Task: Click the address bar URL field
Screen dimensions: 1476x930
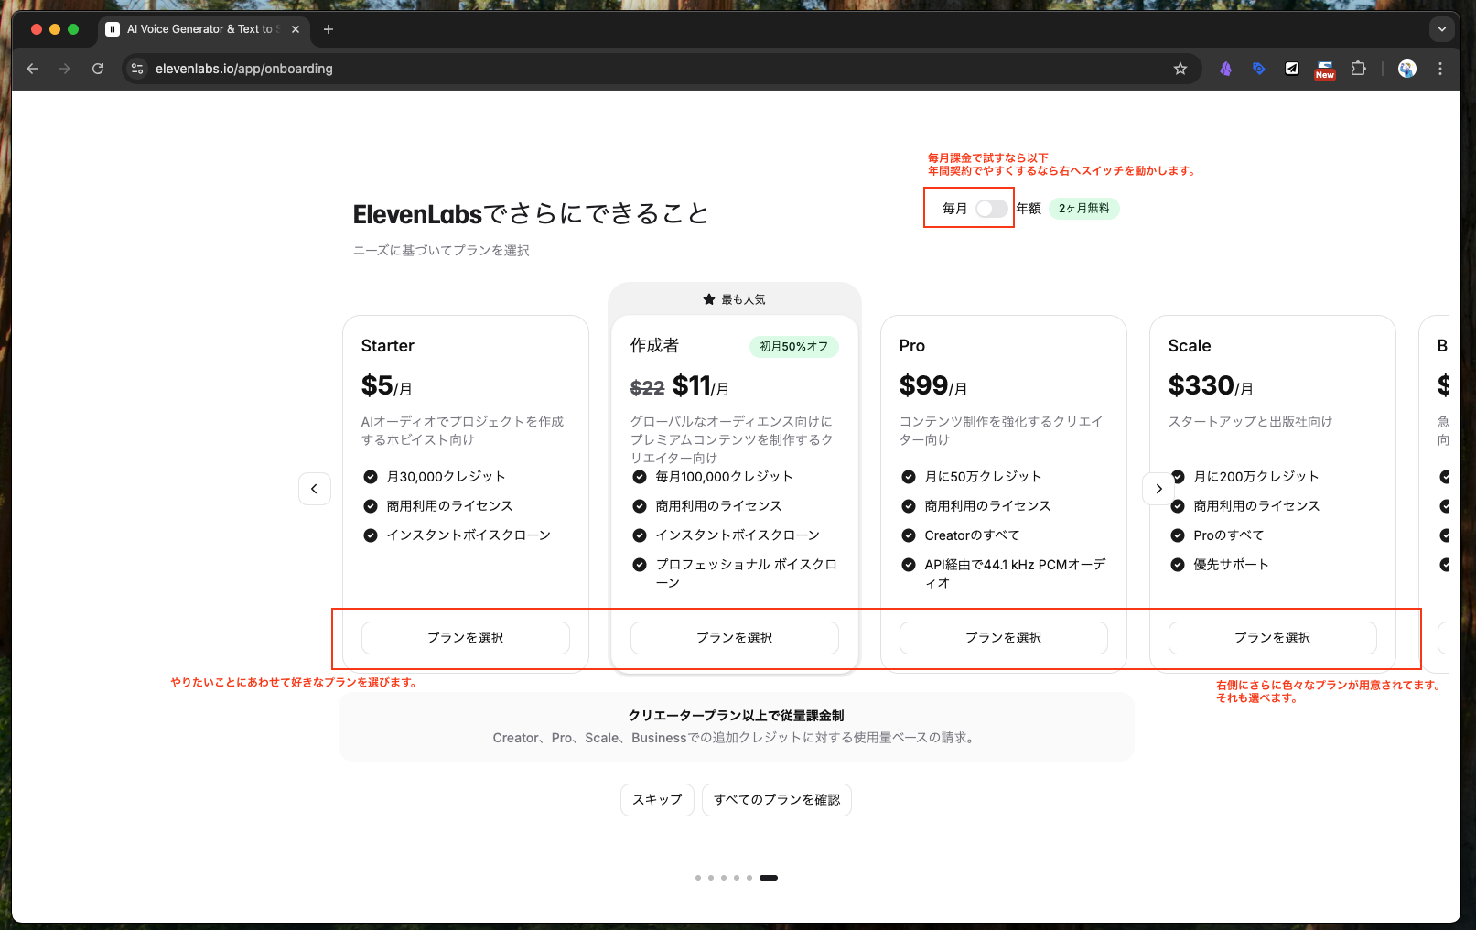Action: pos(641,69)
